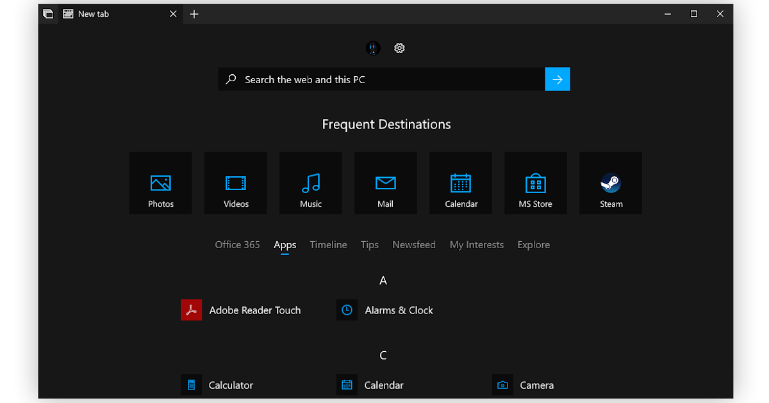This screenshot has height=403, width=769.
Task: Open a new tab with the plus button
Action: (x=194, y=13)
